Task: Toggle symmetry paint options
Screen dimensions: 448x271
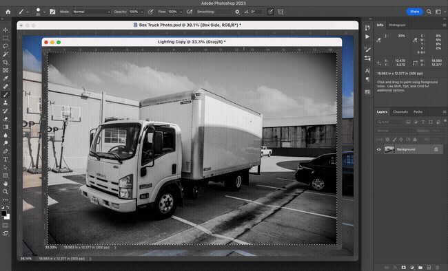Action: click(281, 12)
